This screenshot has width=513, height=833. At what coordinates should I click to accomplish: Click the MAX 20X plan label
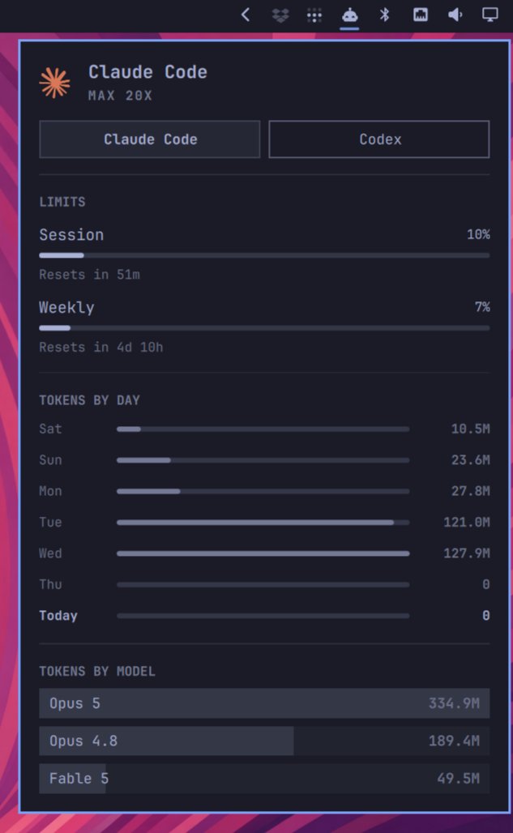120,96
